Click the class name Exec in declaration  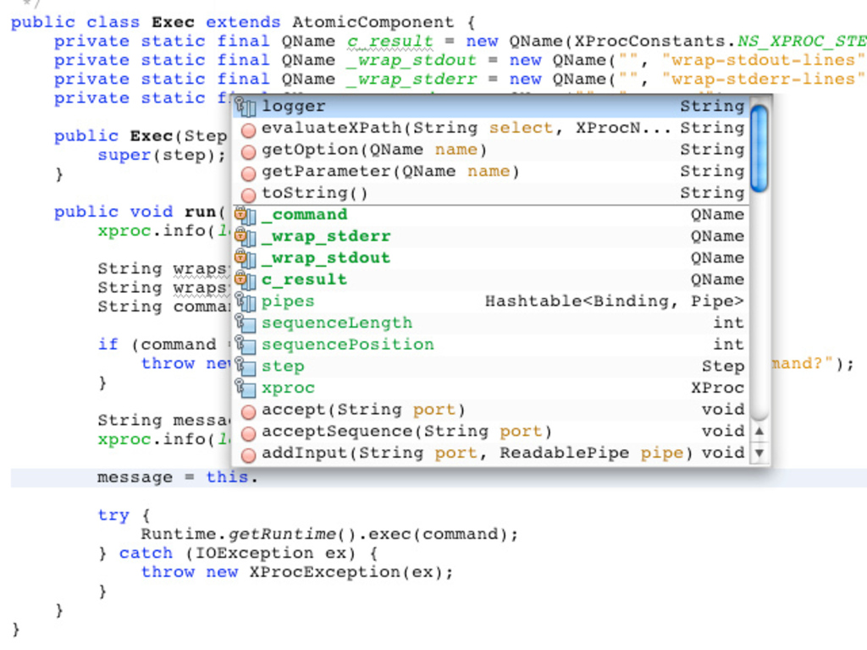click(173, 22)
